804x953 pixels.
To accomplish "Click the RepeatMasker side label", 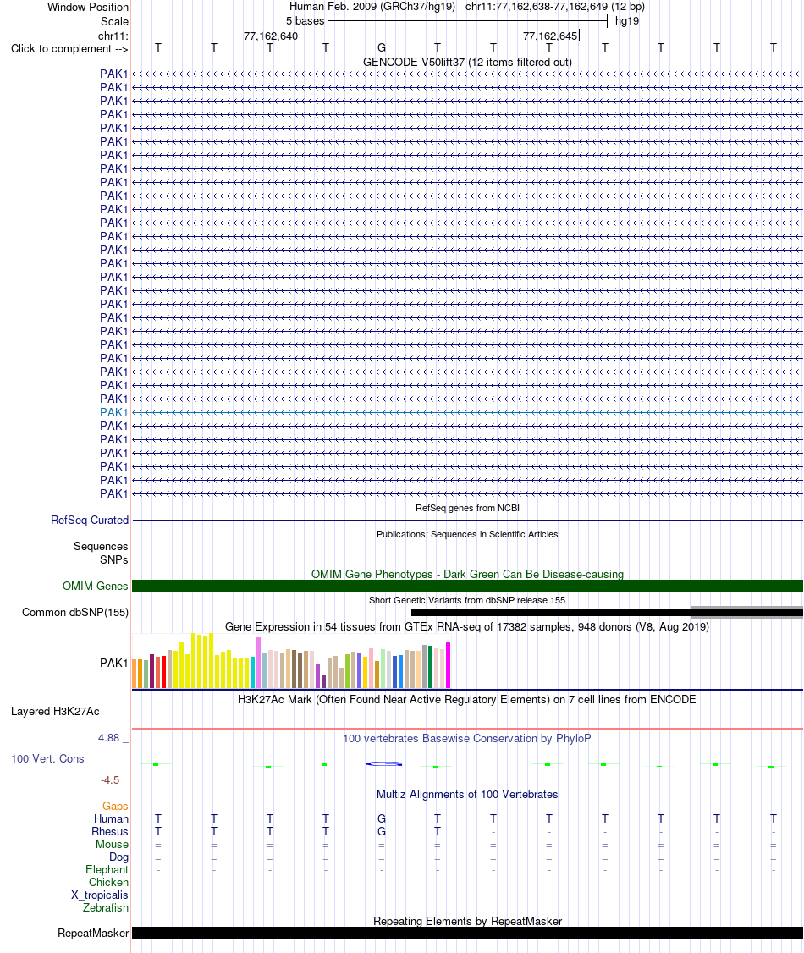I will pos(93,933).
